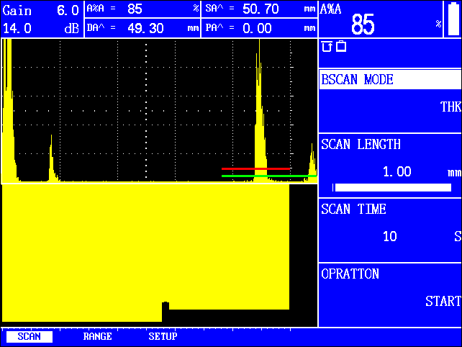Switch to the SCAN tab
Image resolution: width=462 pixels, height=347 pixels.
point(29,336)
